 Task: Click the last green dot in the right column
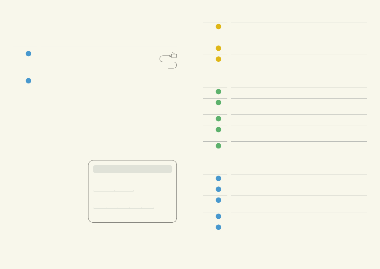point(218,146)
